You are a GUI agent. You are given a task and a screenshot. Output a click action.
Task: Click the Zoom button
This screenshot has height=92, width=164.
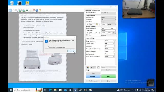pyautogui.click(x=93, y=73)
